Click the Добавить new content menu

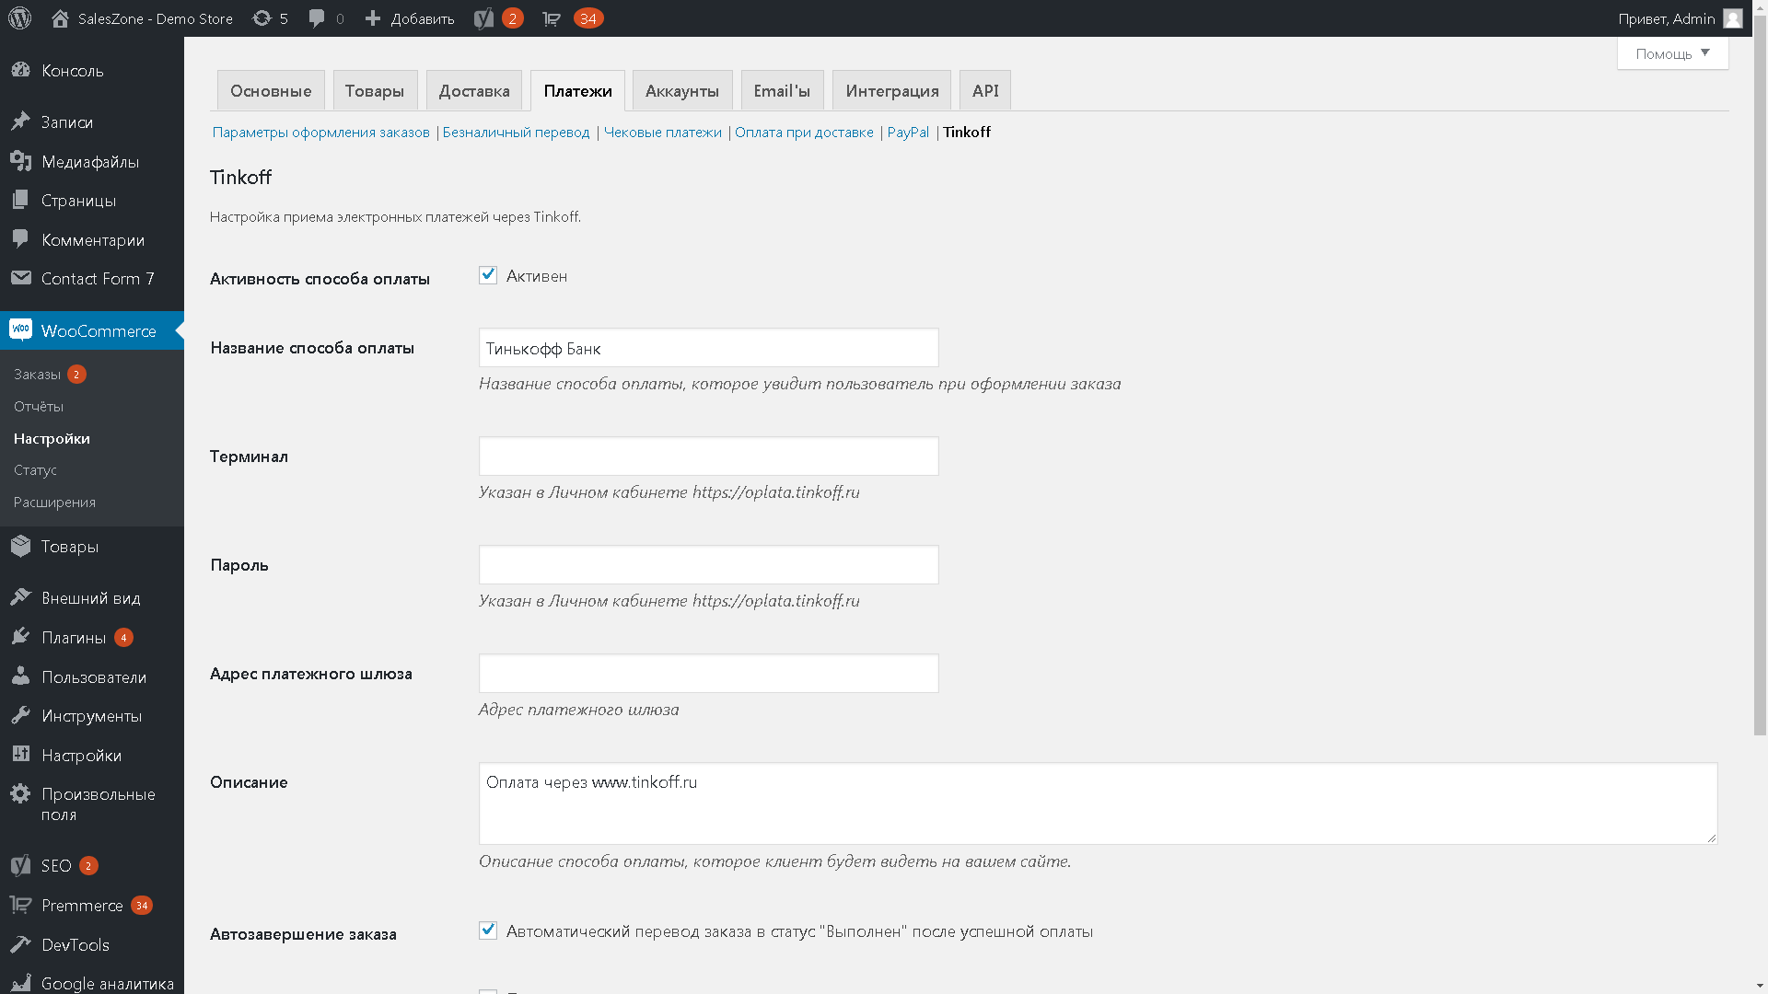[x=423, y=18]
